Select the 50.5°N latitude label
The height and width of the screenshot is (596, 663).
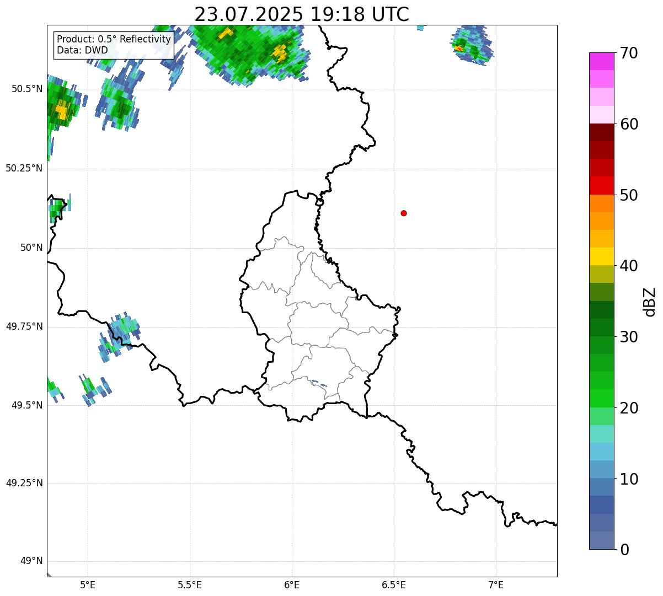26,89
